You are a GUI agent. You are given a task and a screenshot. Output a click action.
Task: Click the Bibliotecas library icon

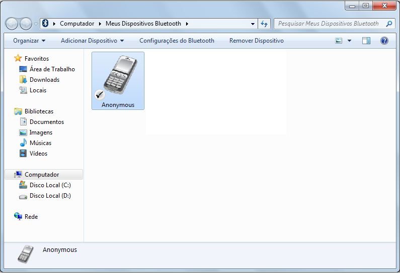18,111
